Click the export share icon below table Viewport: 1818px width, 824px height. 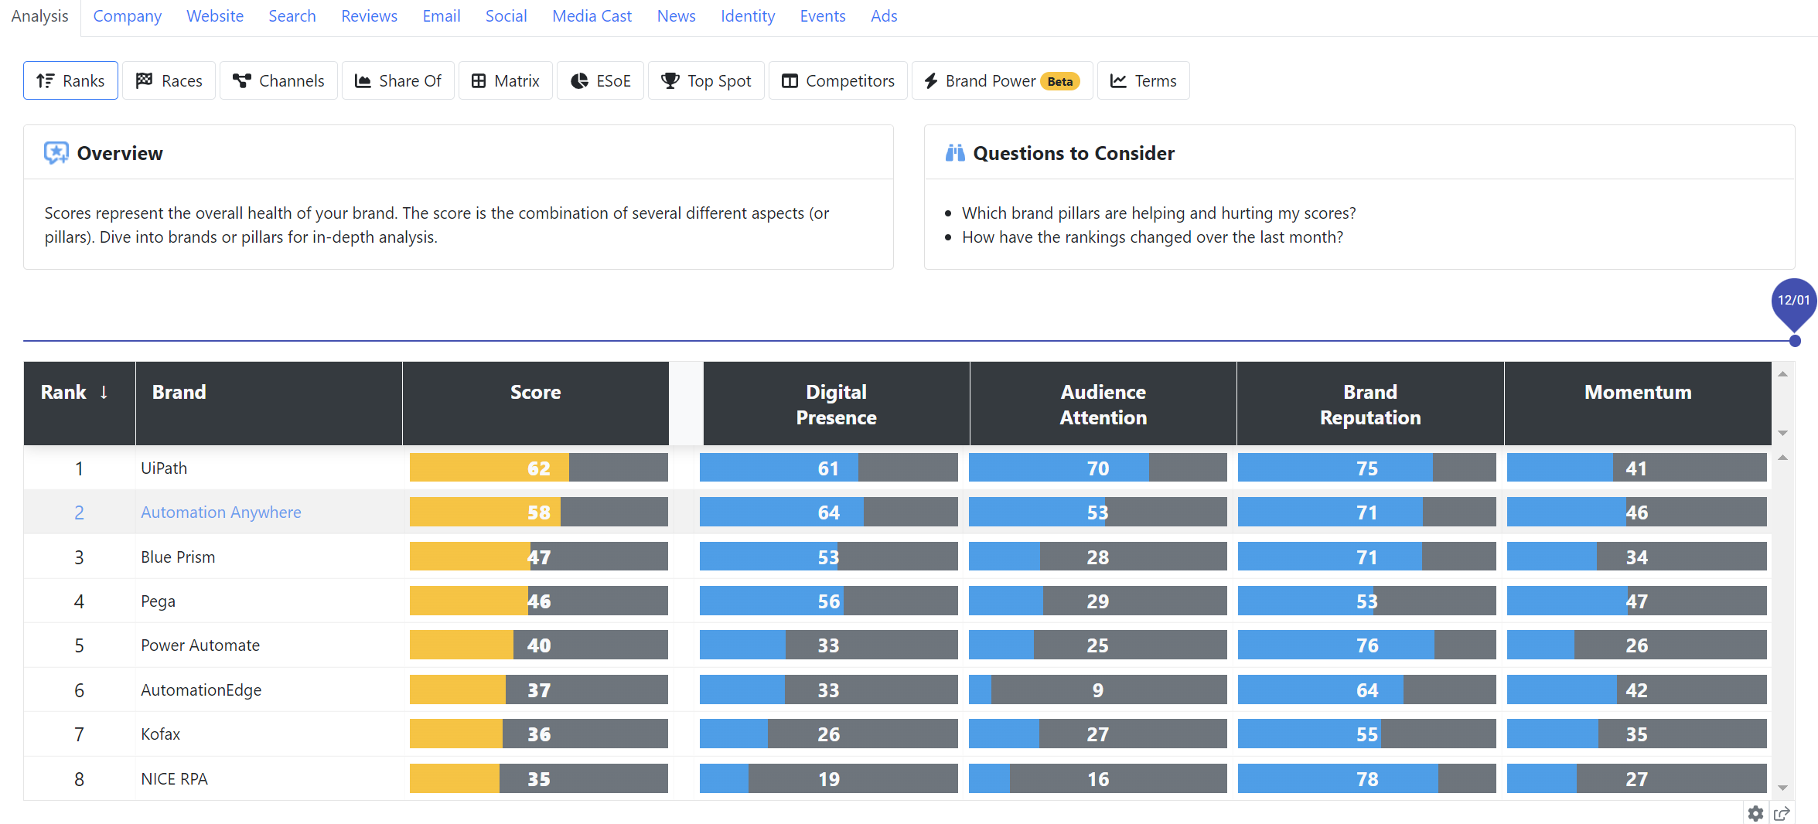[x=1782, y=813]
